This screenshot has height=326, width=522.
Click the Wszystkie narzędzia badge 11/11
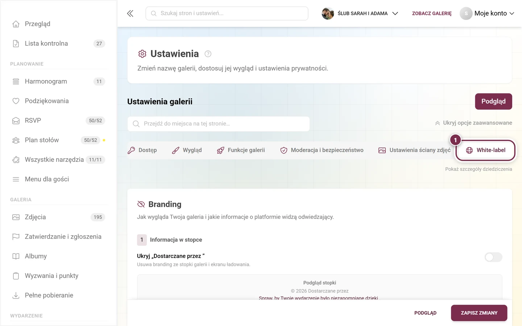pos(95,160)
